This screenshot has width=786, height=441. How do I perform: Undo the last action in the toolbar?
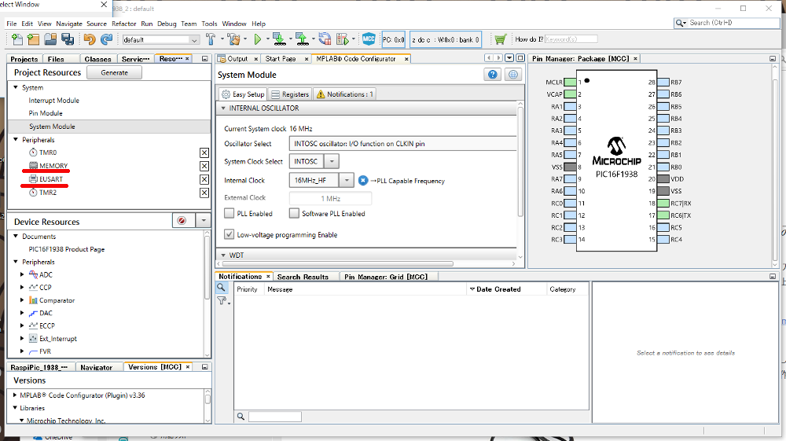[90, 39]
